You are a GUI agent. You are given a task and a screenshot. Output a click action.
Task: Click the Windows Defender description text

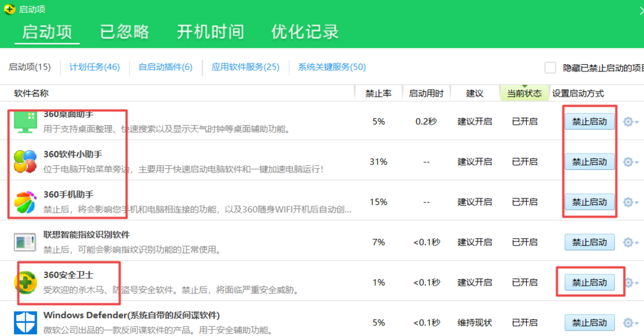[158, 330]
